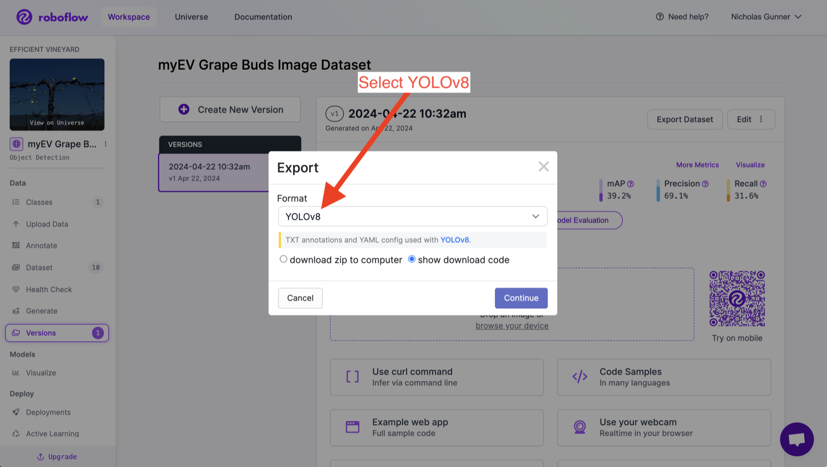
Task: Open the Need help question icon
Action: (x=660, y=17)
